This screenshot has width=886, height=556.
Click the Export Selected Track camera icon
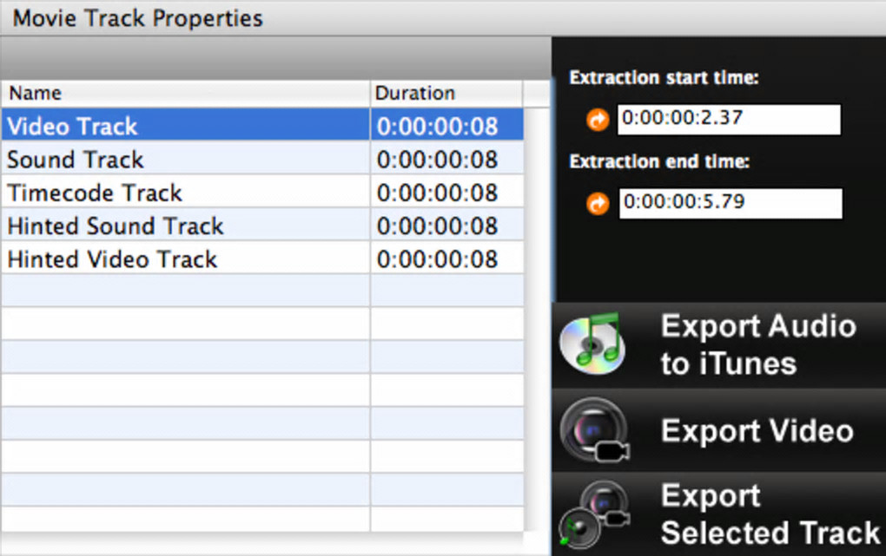point(592,514)
